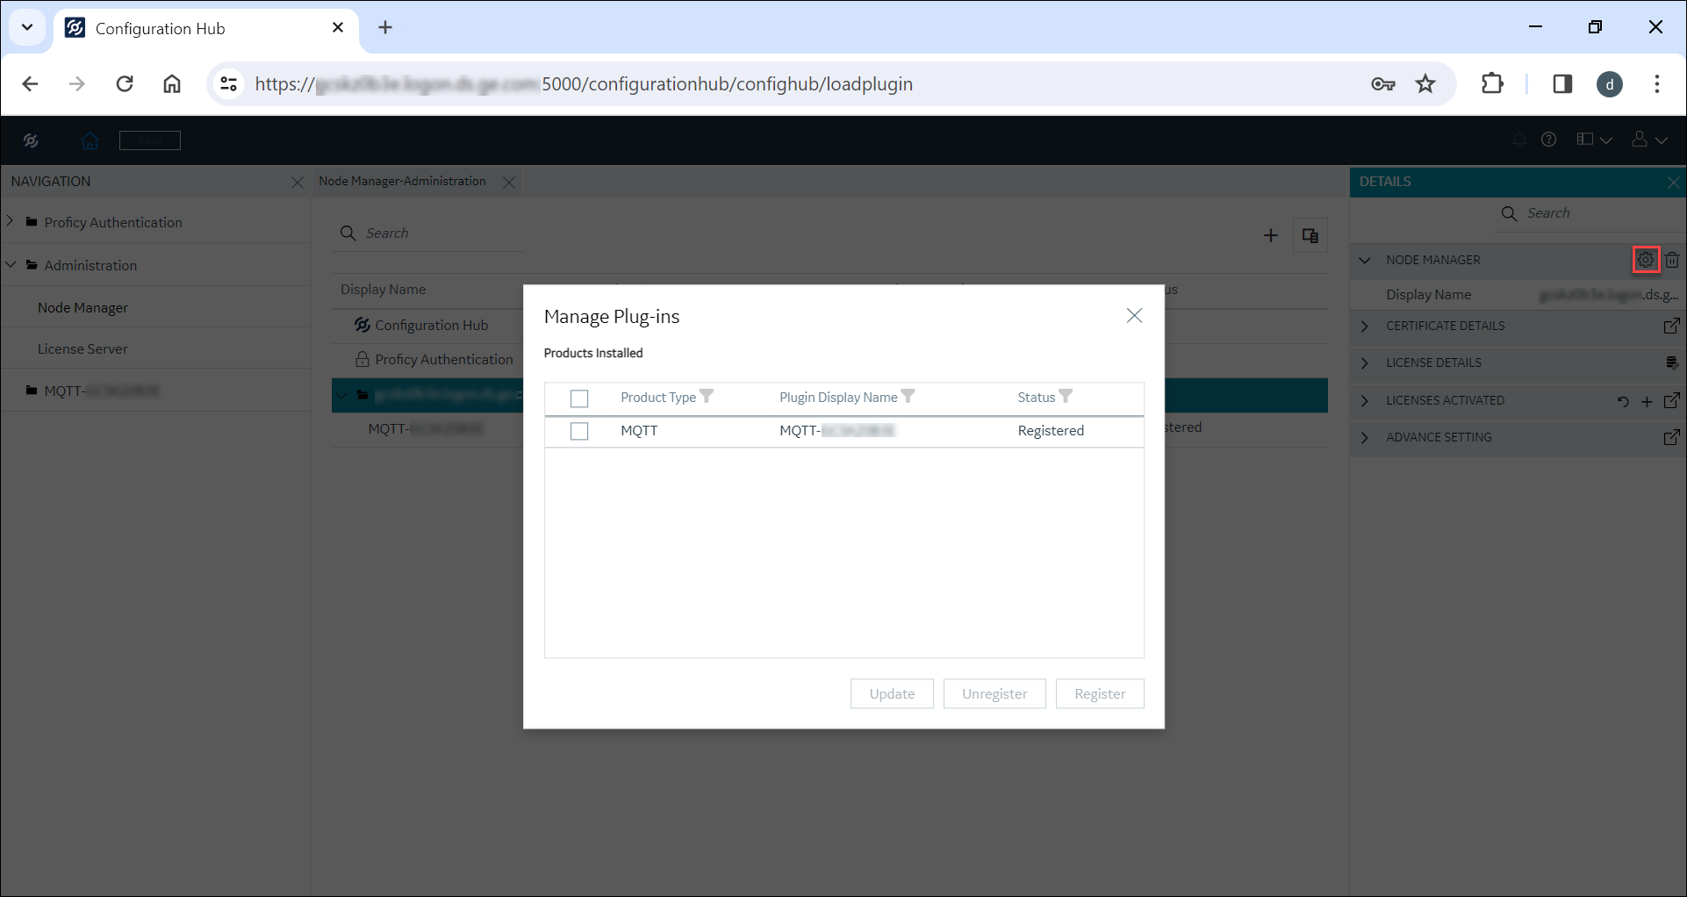
Task: Toggle the browser side panel
Action: click(1562, 83)
